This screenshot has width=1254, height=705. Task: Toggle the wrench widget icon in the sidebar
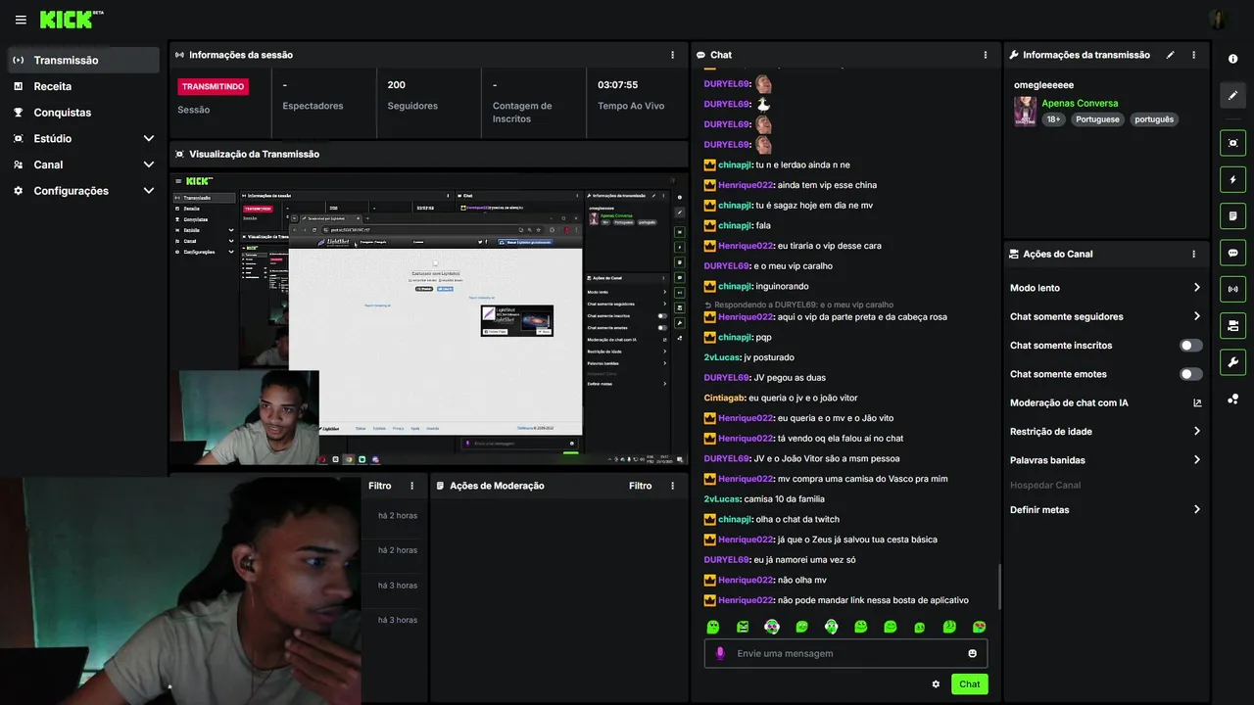1232,361
